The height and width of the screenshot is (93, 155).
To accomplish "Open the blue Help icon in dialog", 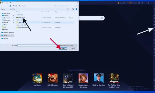I will pyautogui.click(x=76, y=9).
